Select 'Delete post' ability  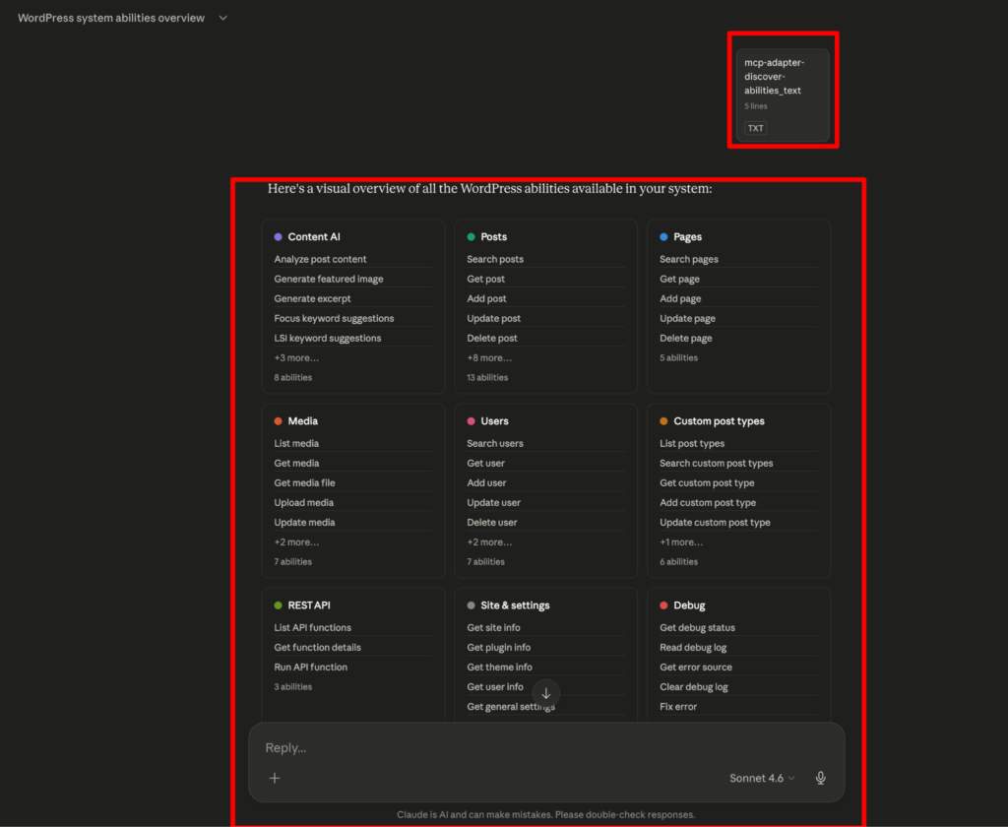[492, 339]
